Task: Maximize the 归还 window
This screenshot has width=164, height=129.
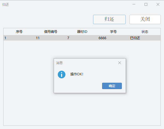Action: (x=146, y=4)
